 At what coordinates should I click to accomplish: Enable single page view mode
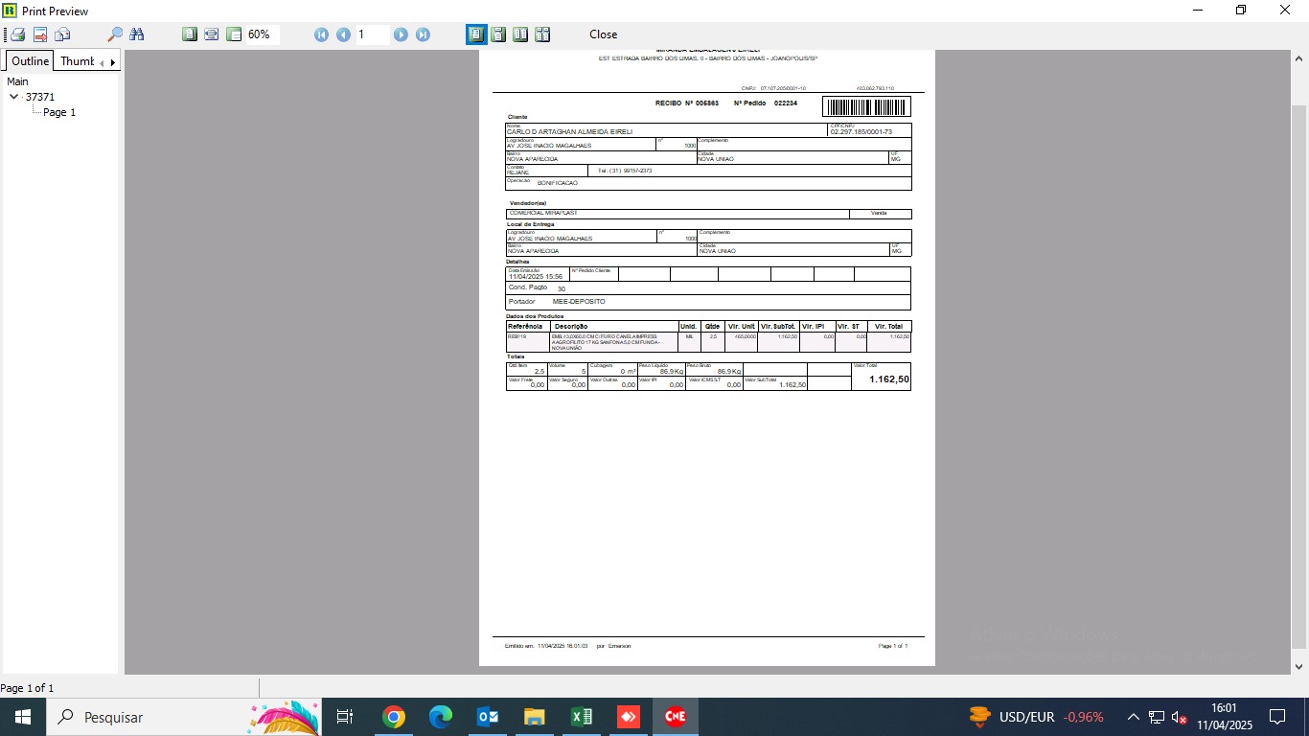[476, 34]
